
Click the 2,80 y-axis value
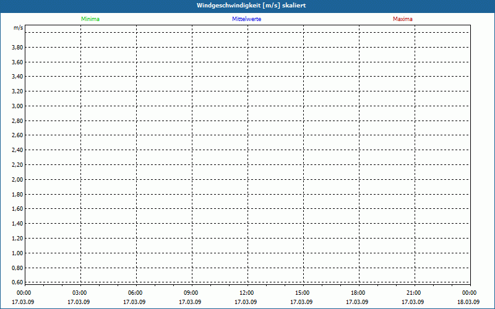tap(18, 121)
